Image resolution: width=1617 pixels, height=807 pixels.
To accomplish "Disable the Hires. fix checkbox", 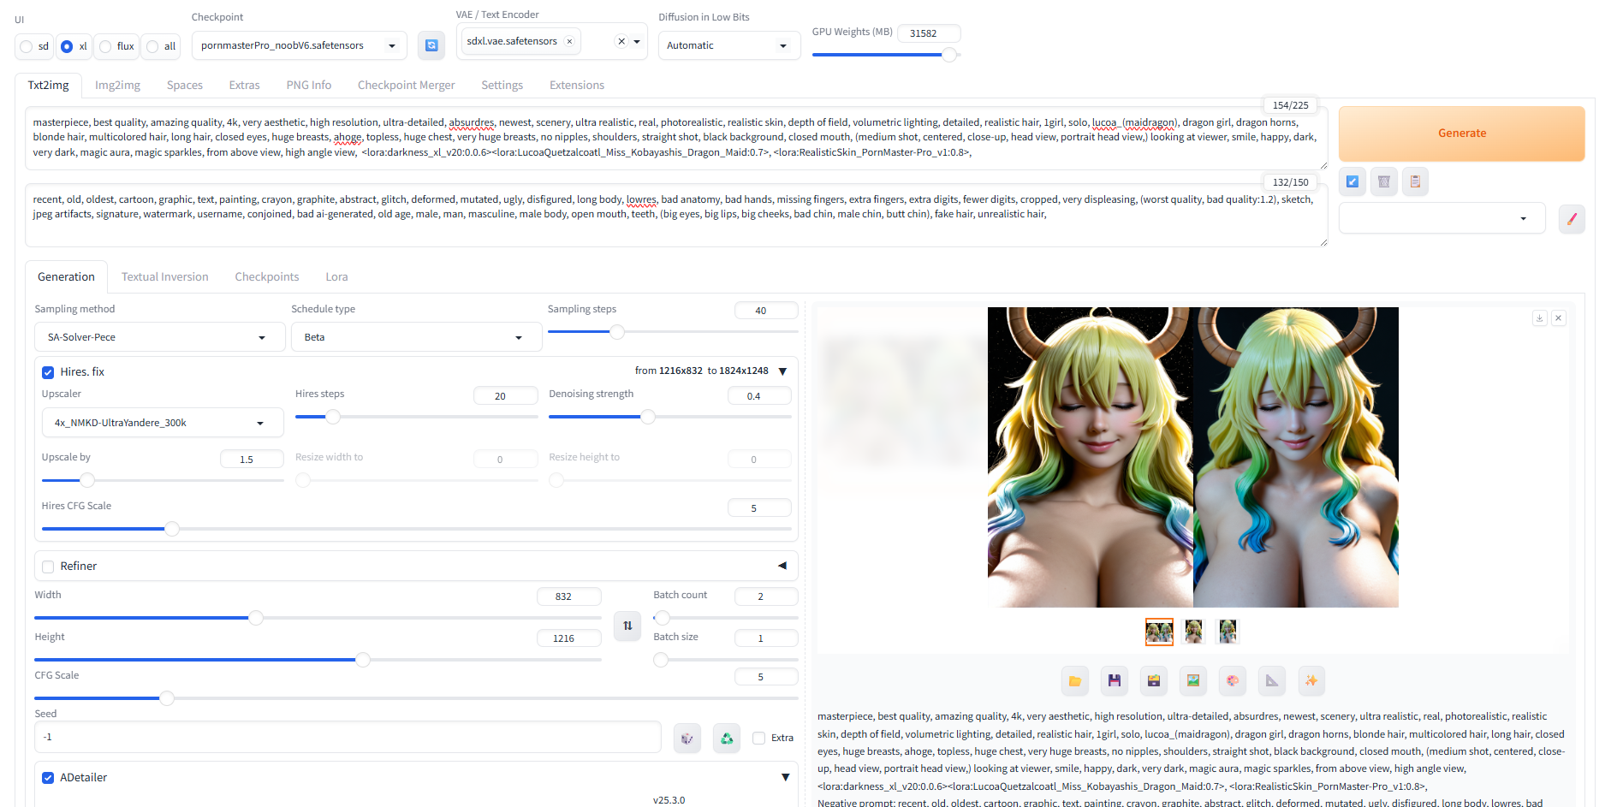I will pyautogui.click(x=48, y=372).
